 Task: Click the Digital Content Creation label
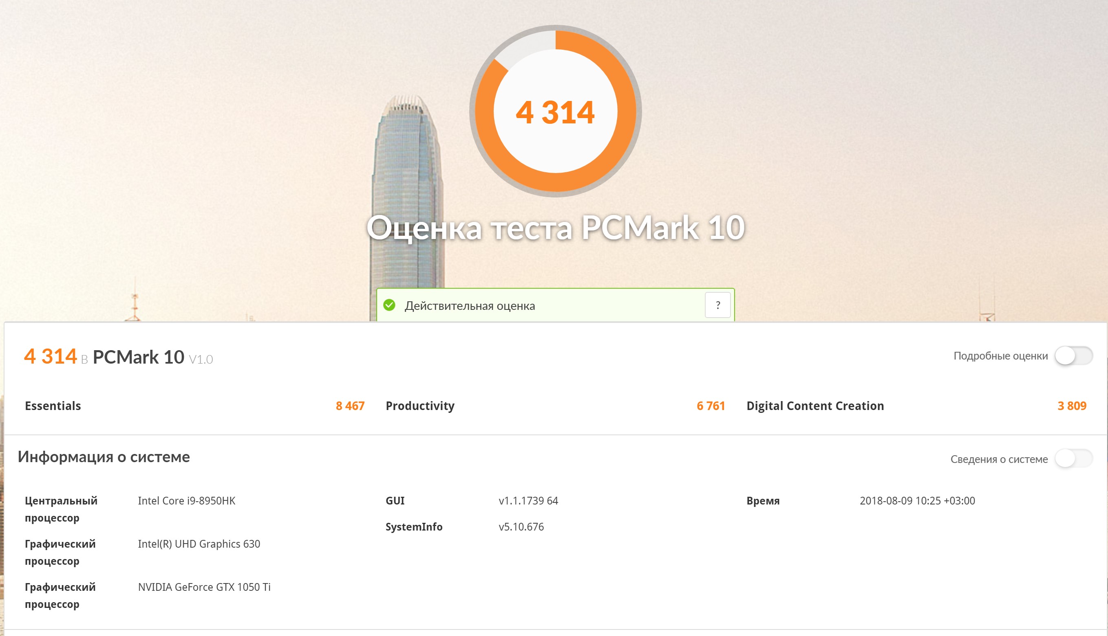pos(815,406)
